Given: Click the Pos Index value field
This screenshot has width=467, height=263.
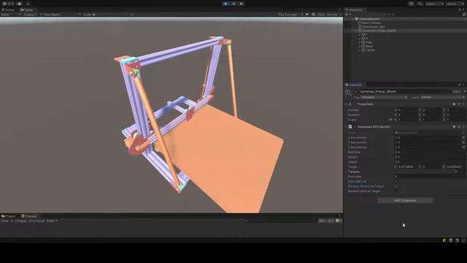Looking at the screenshot, I should click(430, 177).
